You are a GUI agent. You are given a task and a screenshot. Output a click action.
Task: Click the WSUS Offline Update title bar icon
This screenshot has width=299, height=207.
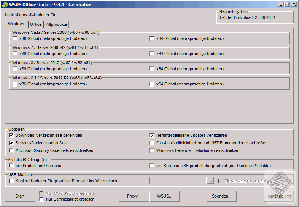click(x=5, y=5)
